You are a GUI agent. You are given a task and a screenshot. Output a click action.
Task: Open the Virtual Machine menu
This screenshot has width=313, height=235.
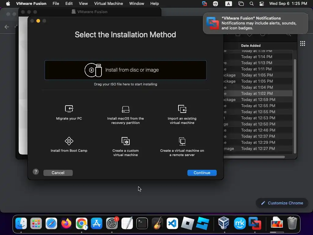point(109,3)
